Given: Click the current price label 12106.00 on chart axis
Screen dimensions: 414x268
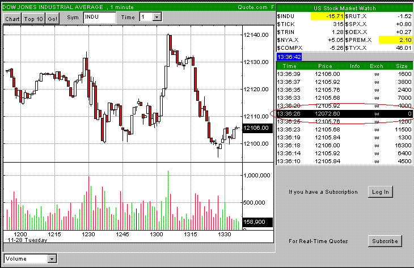Looking at the screenshot, I should coord(257,128).
